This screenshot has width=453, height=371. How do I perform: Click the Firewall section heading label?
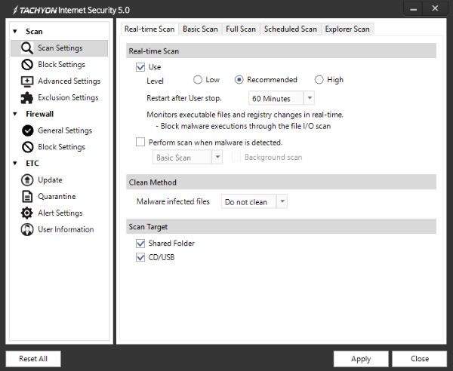pos(39,115)
